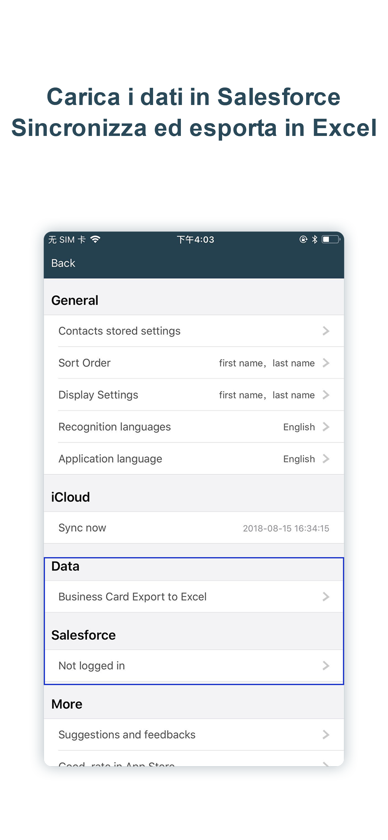Tap the SIM status text in the status bar
Screen dimensions: 388x840
67,240
